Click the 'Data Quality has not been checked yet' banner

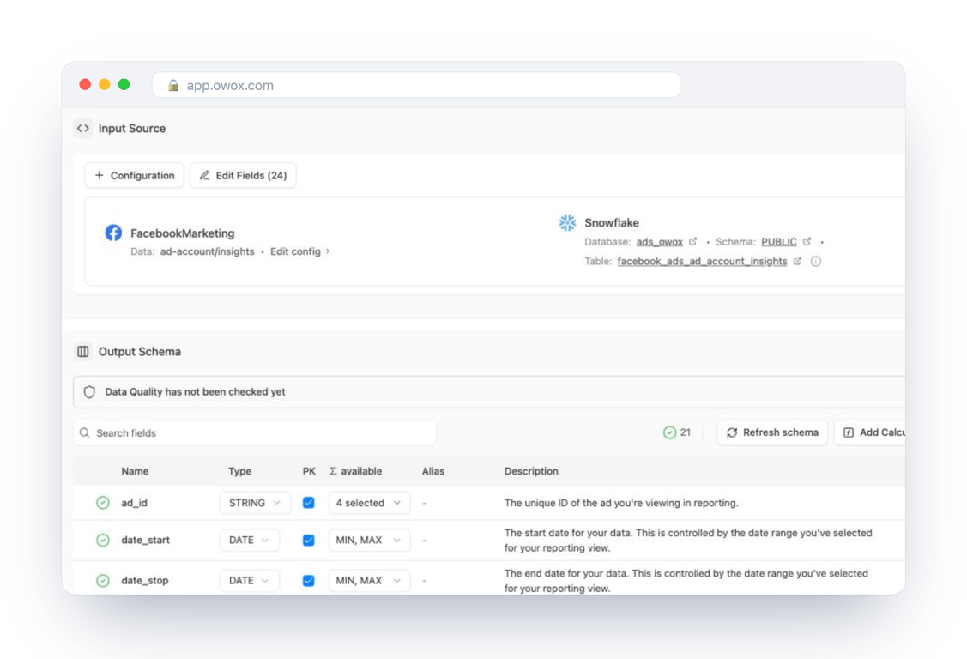[489, 392]
